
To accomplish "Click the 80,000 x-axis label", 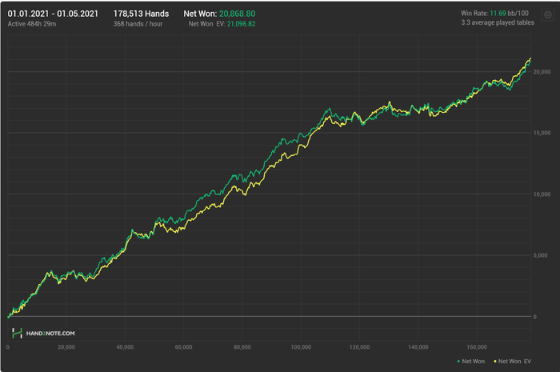I will click(242, 347).
